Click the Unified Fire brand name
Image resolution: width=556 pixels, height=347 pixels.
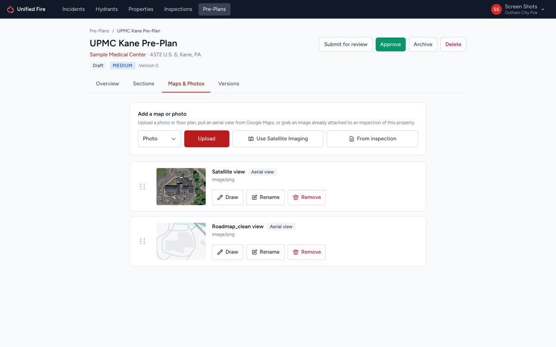click(31, 9)
